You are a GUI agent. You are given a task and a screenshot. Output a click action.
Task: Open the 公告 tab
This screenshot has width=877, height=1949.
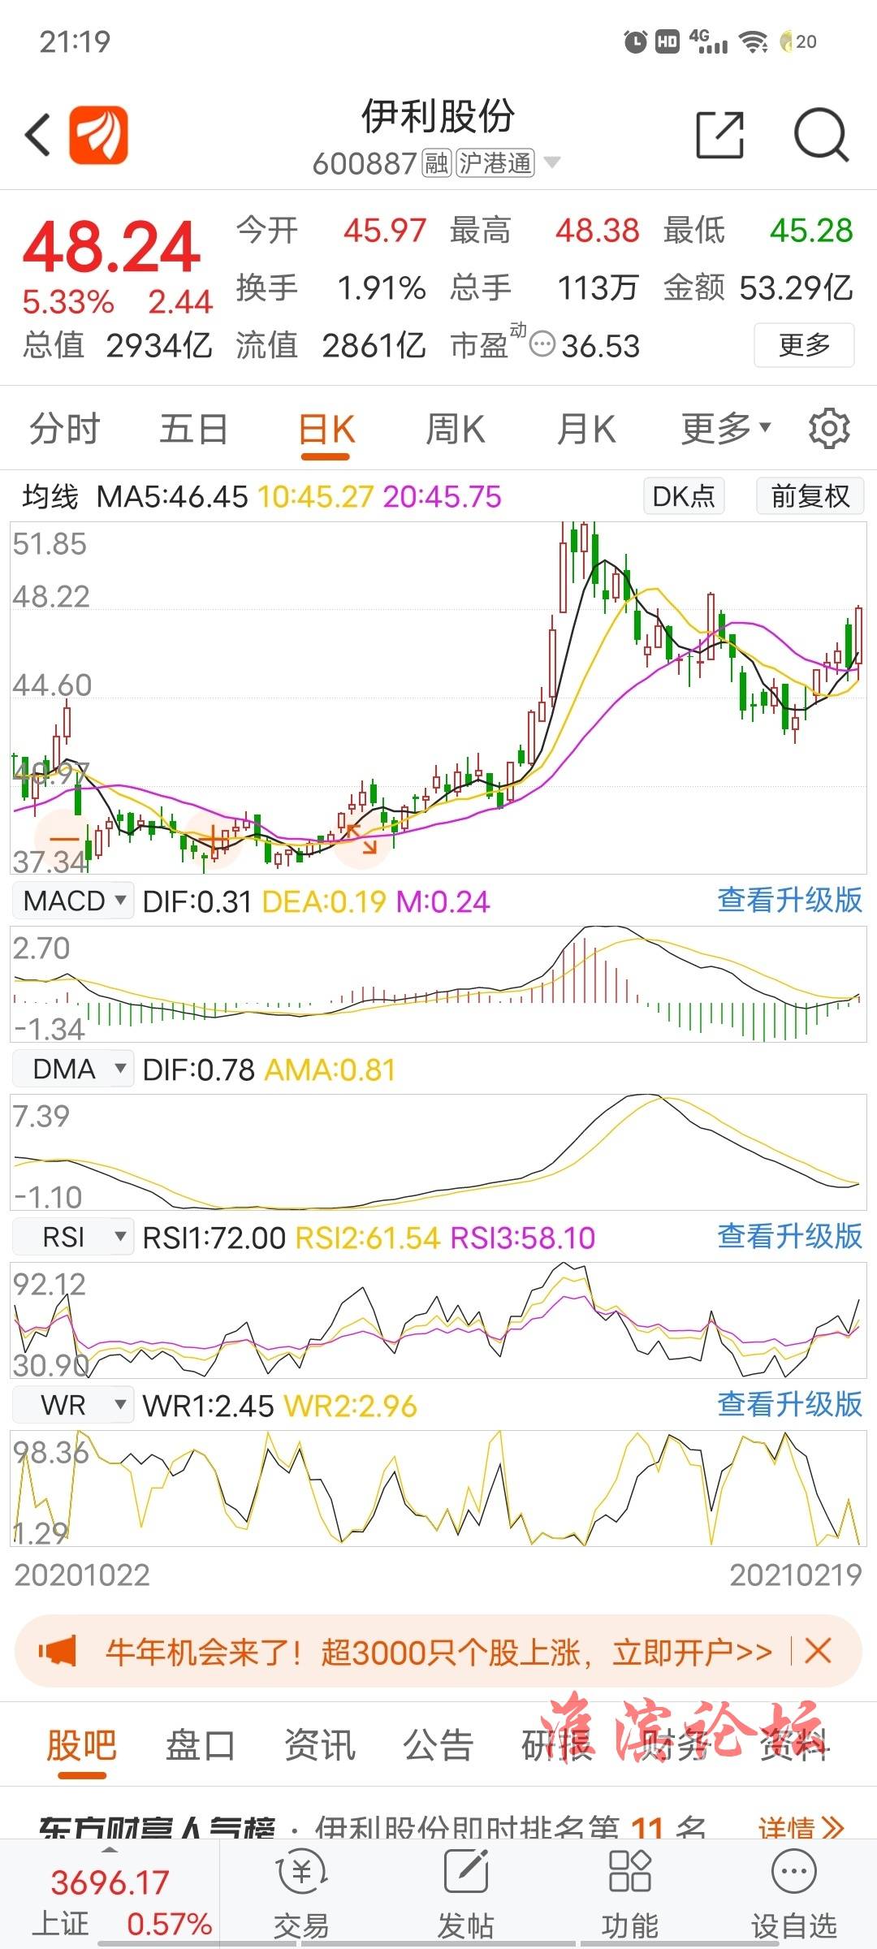click(x=438, y=1744)
